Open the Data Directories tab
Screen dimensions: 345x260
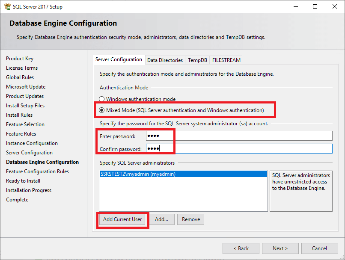(x=165, y=60)
